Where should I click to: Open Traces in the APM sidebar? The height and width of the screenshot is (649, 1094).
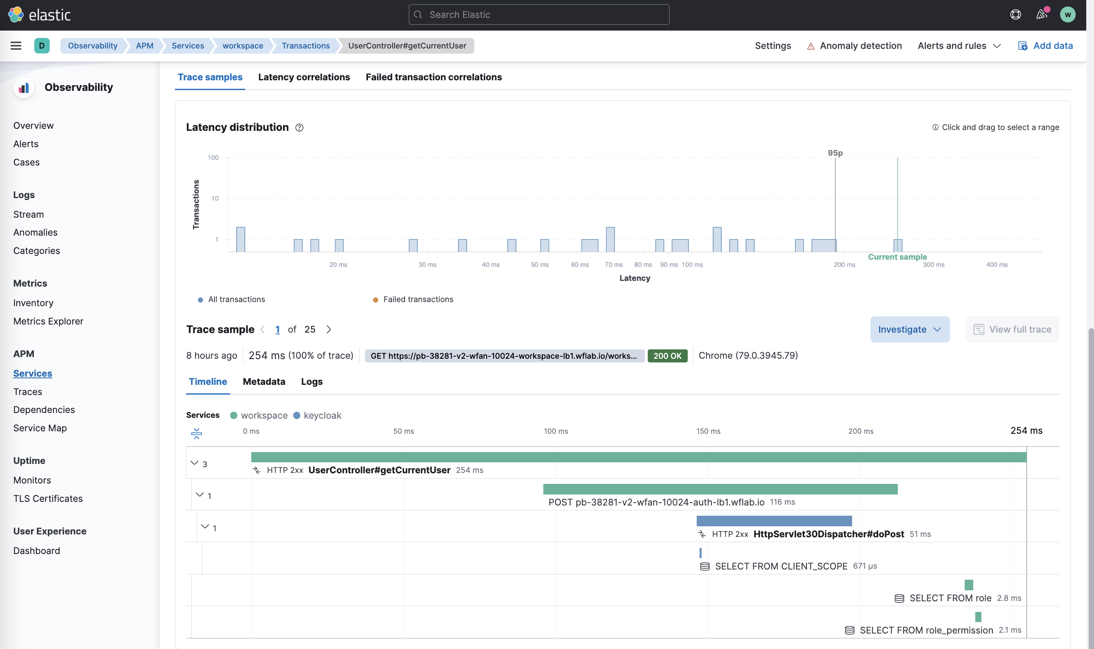[x=28, y=392]
